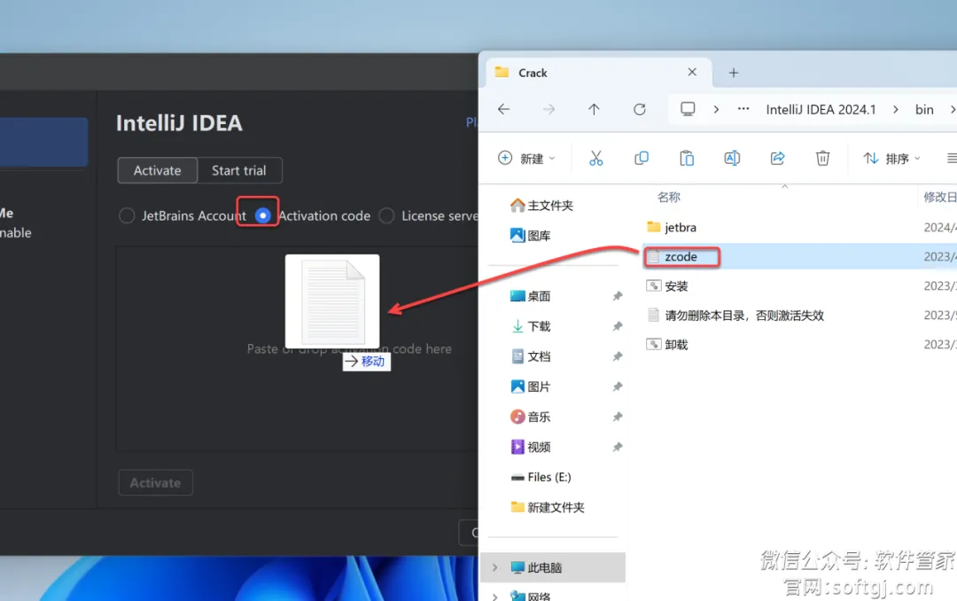Expand the 网络 tree node
The height and width of the screenshot is (601, 957).
(495, 596)
